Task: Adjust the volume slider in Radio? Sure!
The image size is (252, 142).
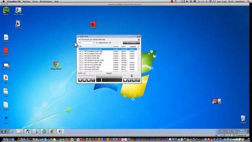Action: pos(132,75)
